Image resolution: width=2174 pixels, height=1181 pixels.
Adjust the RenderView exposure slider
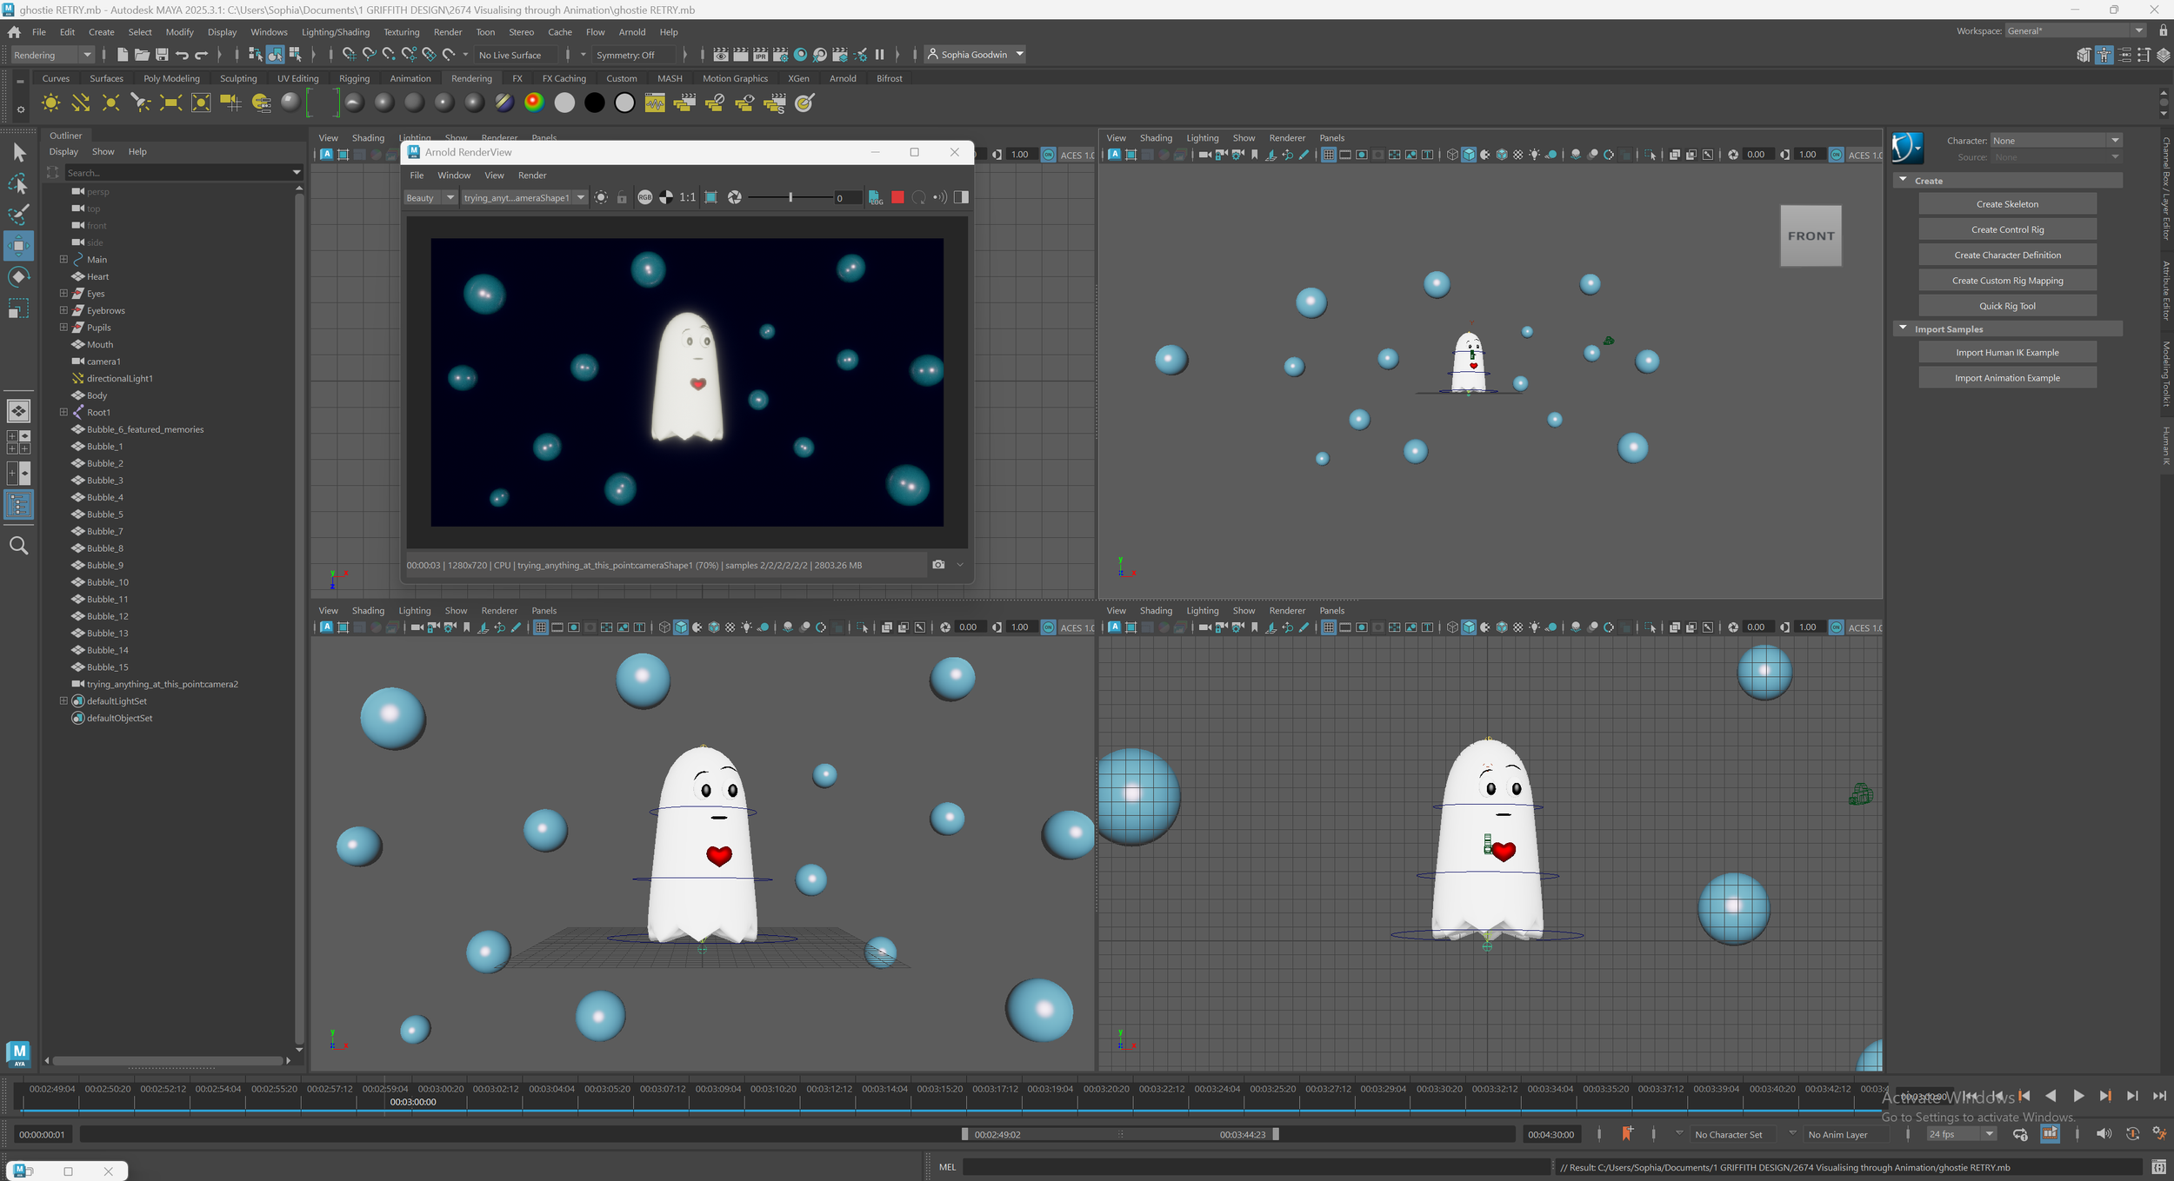point(790,197)
